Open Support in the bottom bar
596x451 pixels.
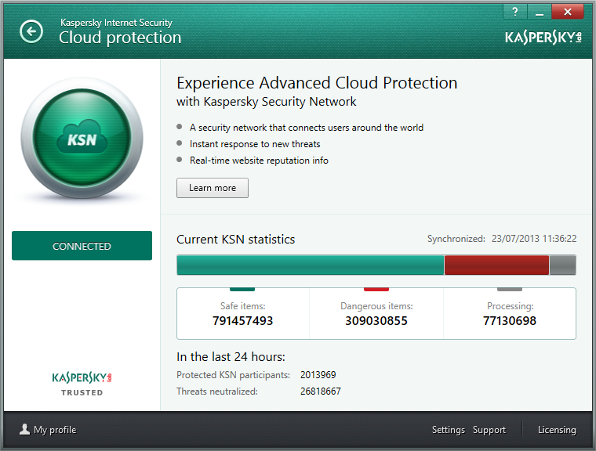click(x=489, y=430)
